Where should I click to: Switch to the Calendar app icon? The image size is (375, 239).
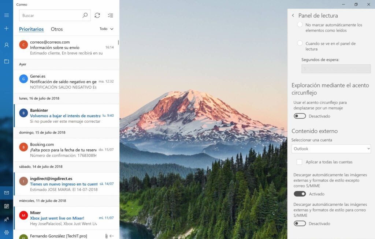pos(7,206)
